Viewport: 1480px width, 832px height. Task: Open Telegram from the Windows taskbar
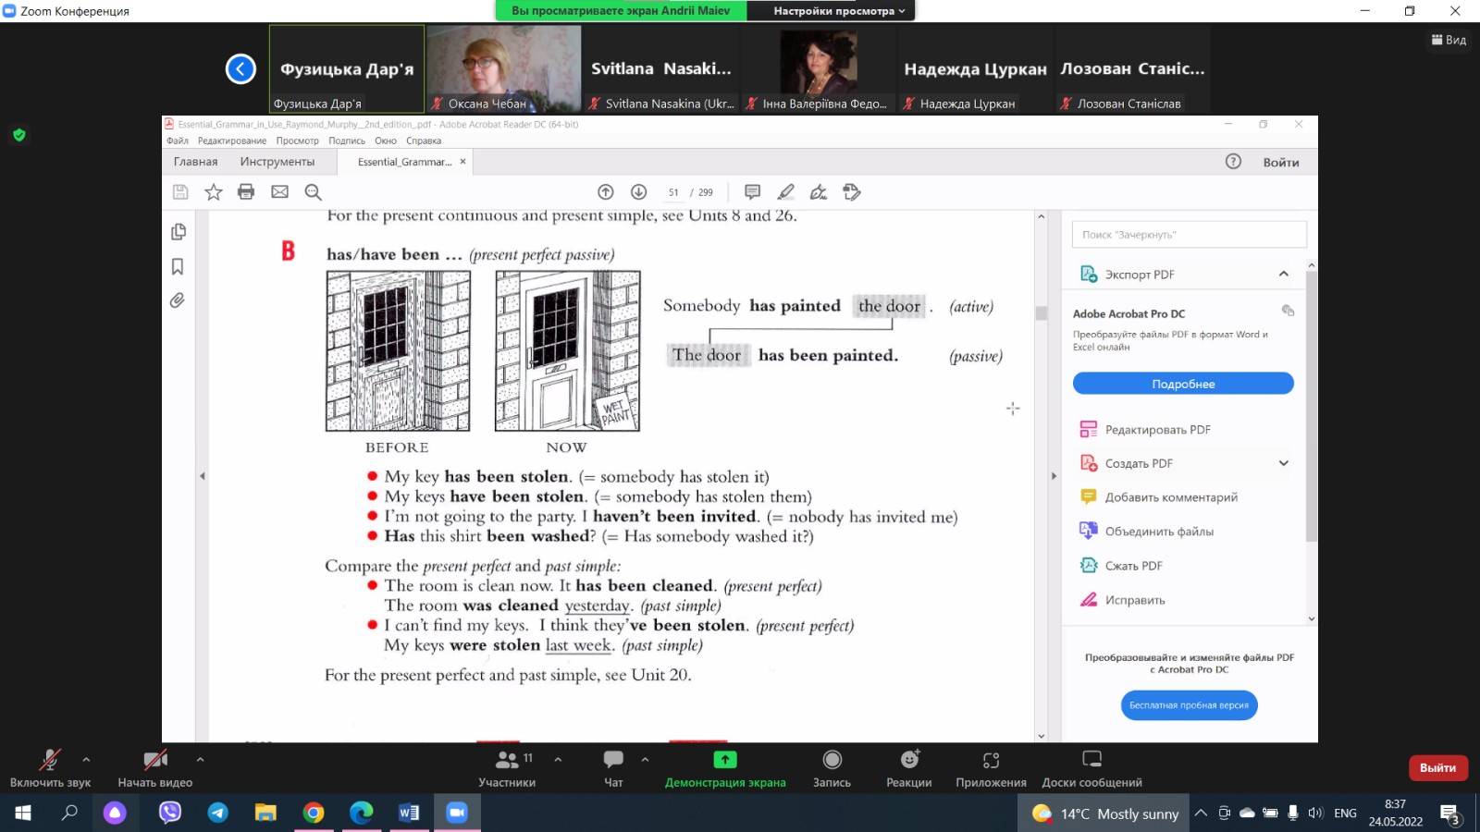[218, 813]
